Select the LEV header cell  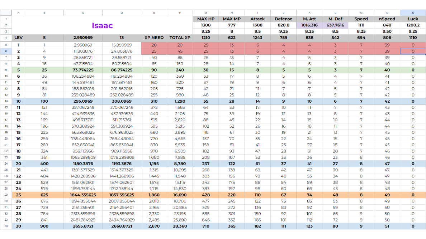coord(18,38)
